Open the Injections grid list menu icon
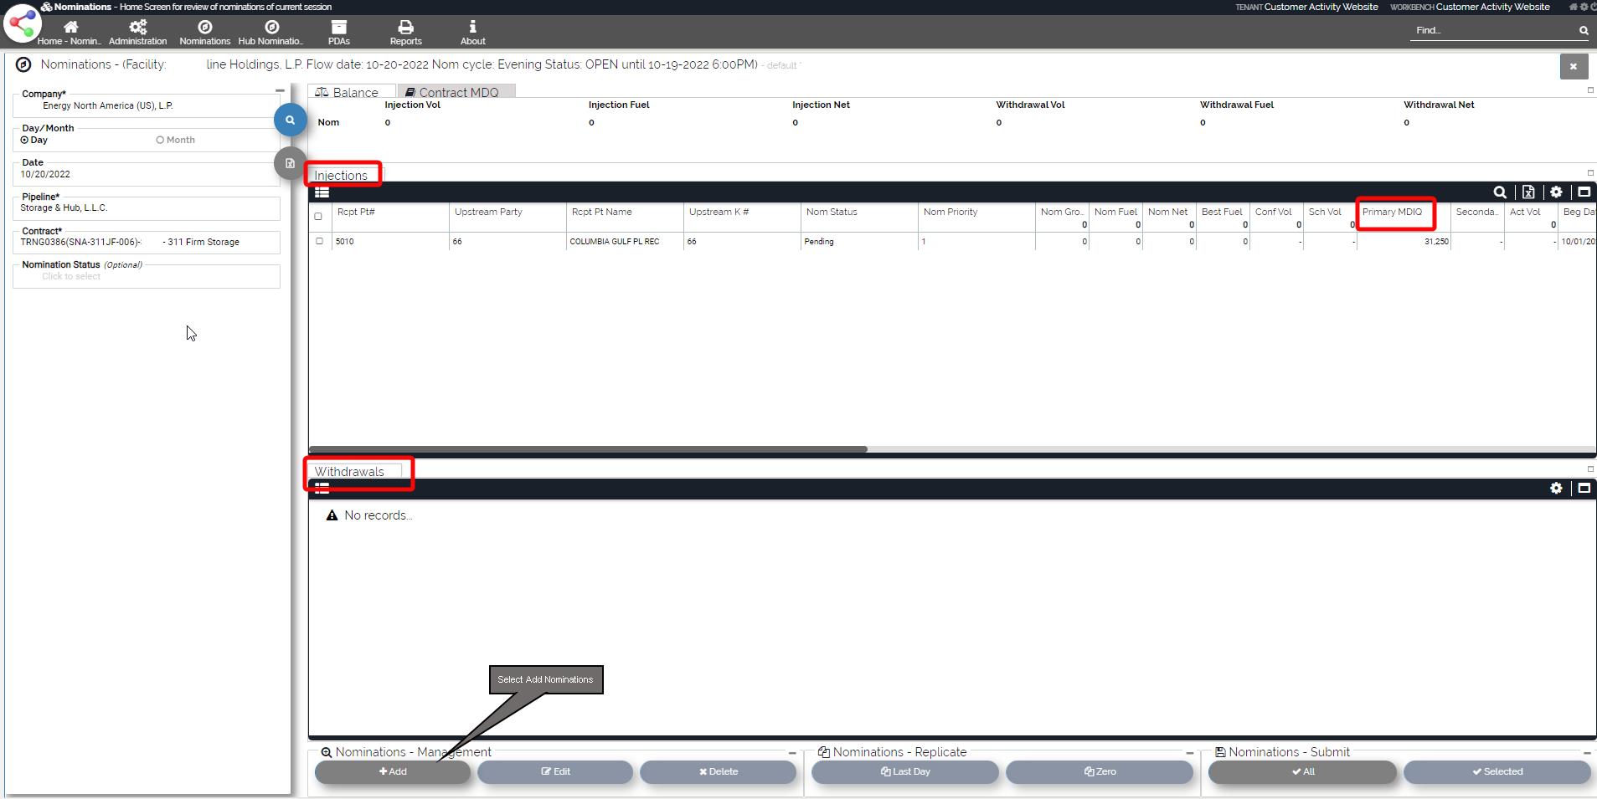 point(322,192)
